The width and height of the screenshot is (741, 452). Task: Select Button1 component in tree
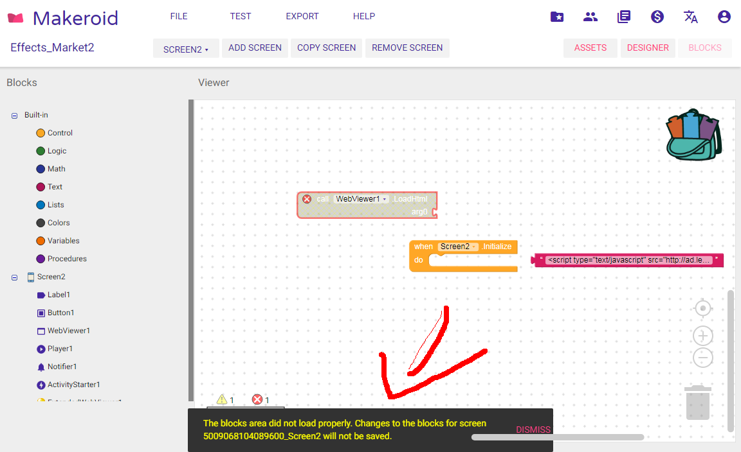55,313
